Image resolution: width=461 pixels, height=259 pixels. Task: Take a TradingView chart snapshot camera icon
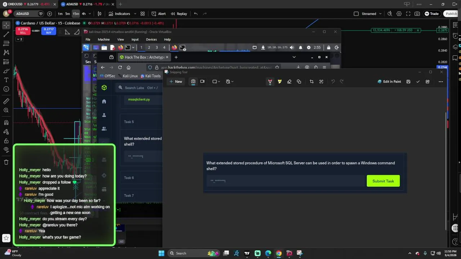(x=417, y=14)
